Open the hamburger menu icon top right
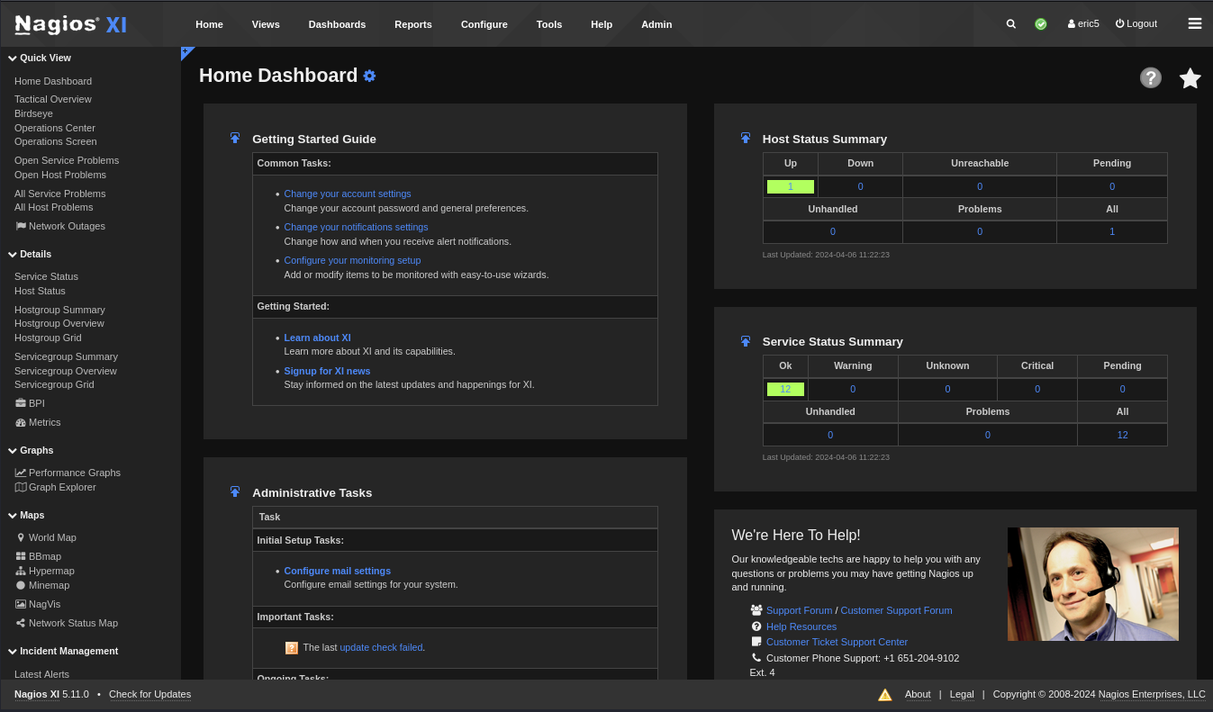The width and height of the screenshot is (1213, 712). coord(1195,24)
